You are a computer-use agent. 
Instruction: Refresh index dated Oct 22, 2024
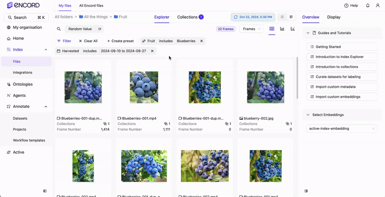(x=253, y=17)
